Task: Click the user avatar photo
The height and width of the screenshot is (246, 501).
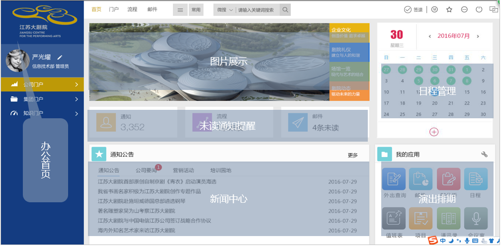Action: click(x=18, y=61)
